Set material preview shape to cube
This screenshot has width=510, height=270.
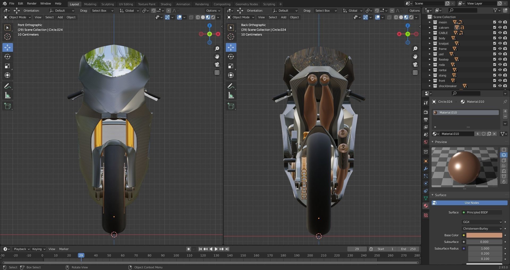coord(504,160)
